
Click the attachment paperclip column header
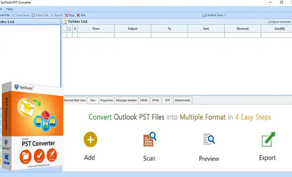coord(75,29)
